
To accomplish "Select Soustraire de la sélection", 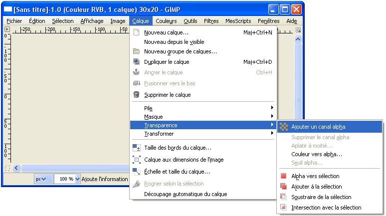I will (330, 197).
